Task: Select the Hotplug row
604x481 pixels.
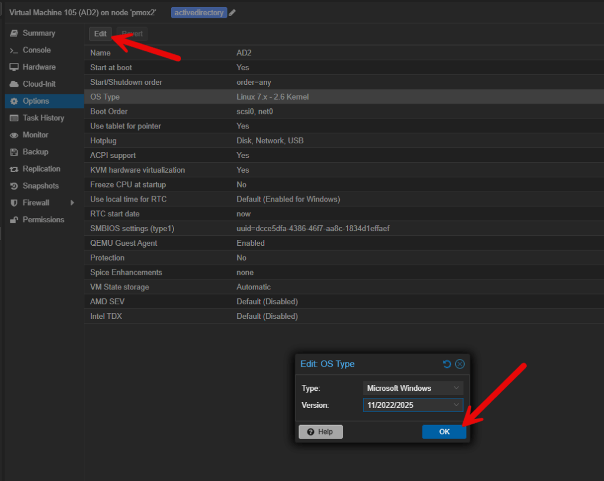Action: point(344,140)
